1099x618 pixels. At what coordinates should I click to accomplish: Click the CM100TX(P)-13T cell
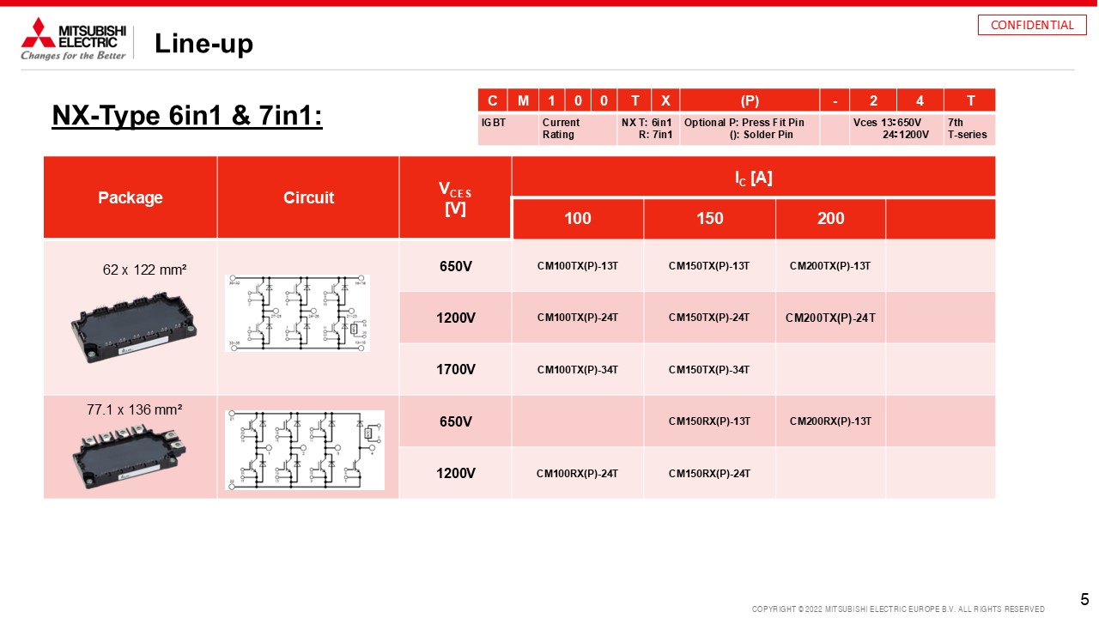[578, 266]
